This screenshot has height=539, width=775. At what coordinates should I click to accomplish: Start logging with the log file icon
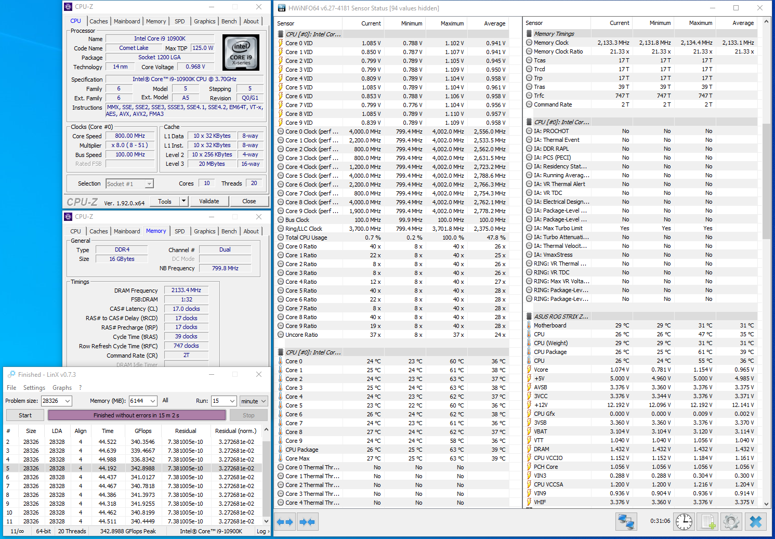coord(707,521)
